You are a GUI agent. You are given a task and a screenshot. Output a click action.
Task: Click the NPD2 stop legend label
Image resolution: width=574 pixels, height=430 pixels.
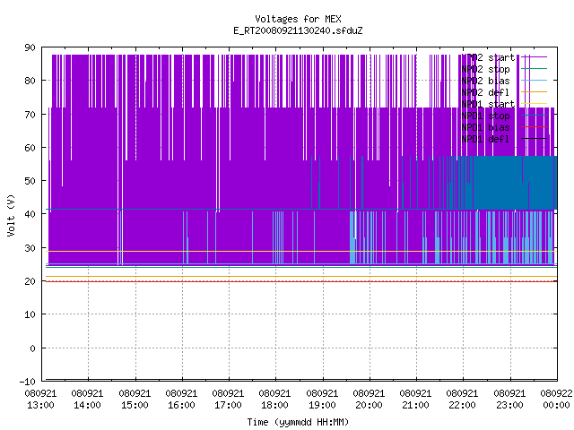[x=485, y=69]
